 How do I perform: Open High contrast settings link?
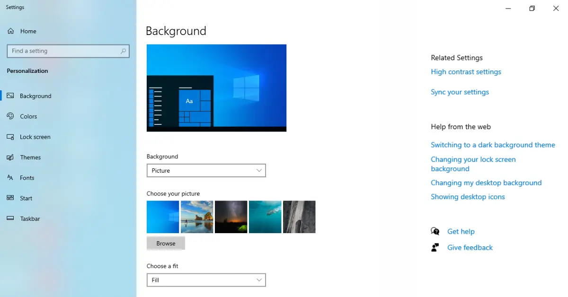(466, 72)
